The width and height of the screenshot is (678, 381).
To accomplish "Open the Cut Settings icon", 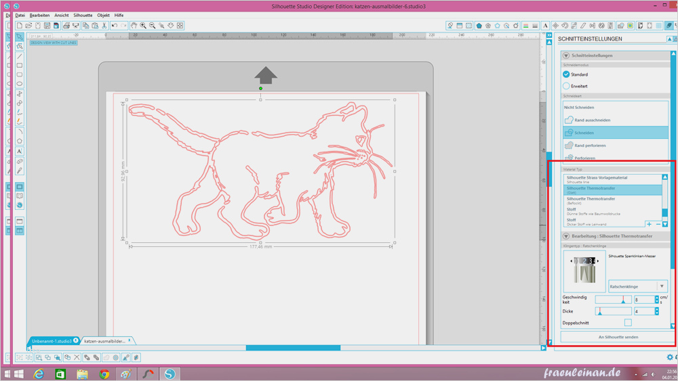I will pos(669,26).
